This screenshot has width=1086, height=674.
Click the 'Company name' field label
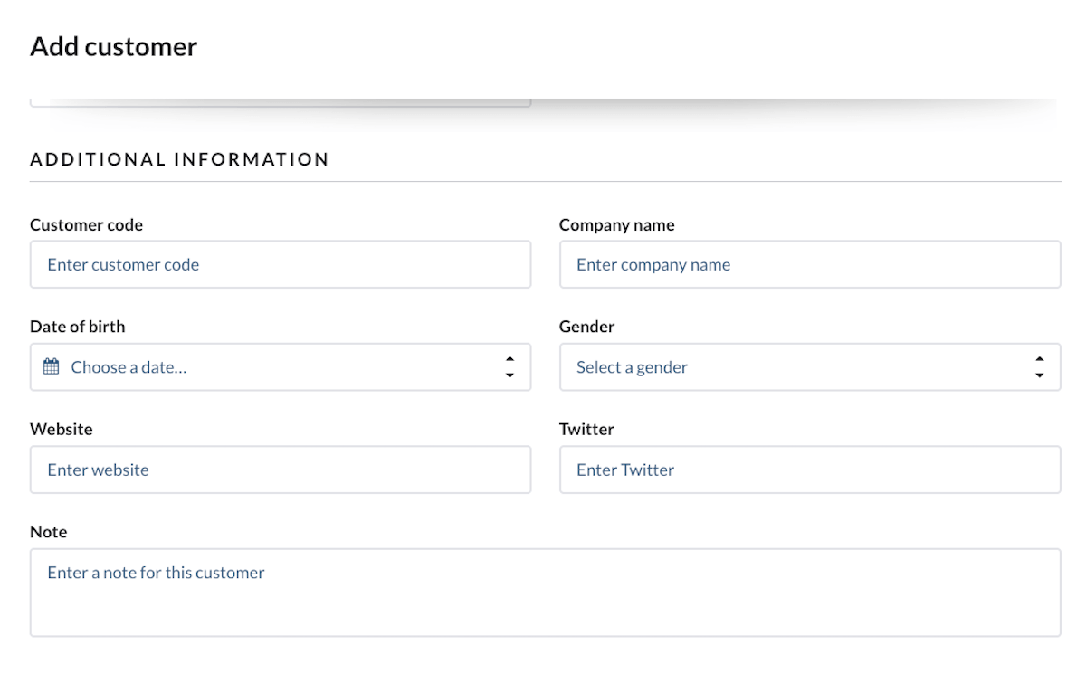coord(616,225)
